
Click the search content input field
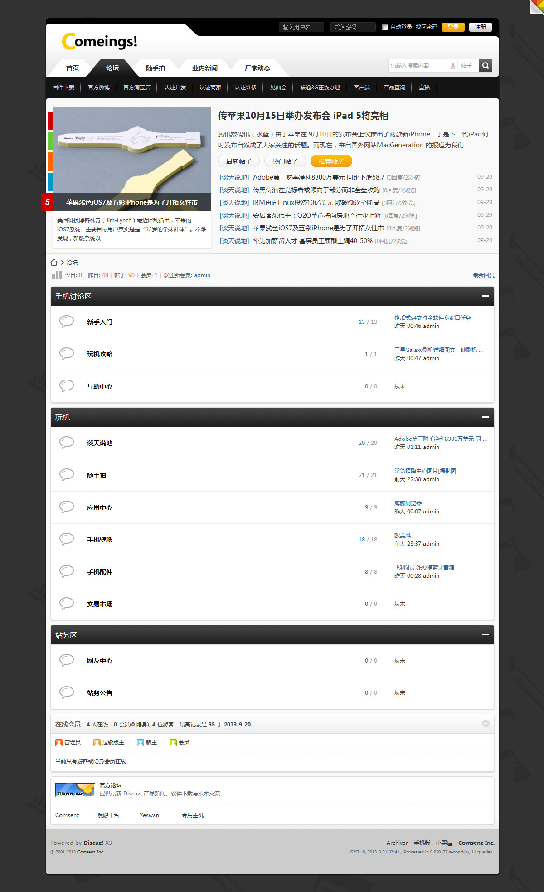point(419,66)
